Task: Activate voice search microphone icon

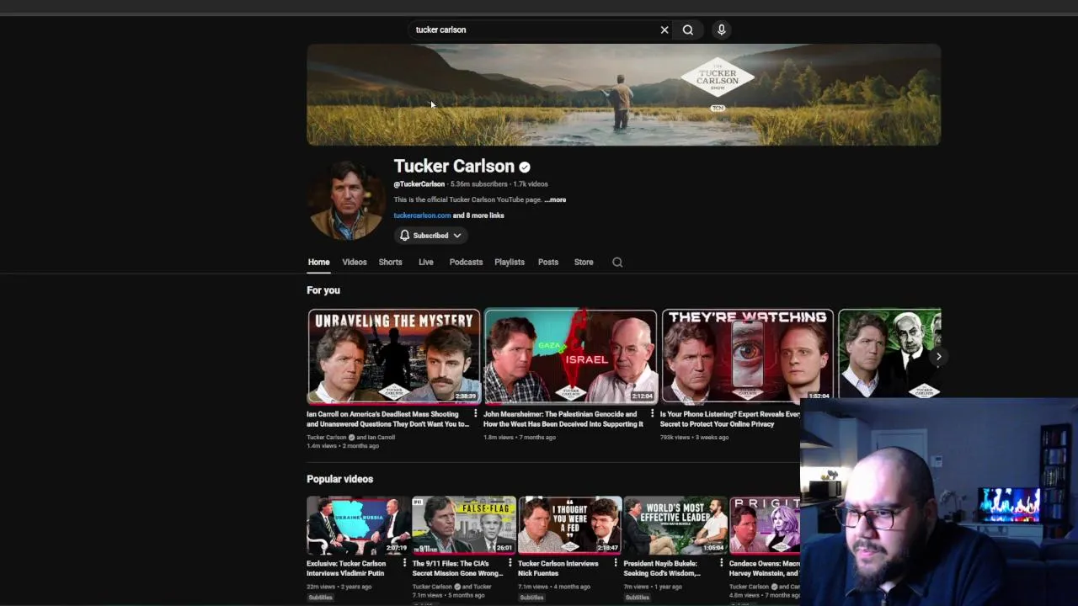Action: [722, 29]
